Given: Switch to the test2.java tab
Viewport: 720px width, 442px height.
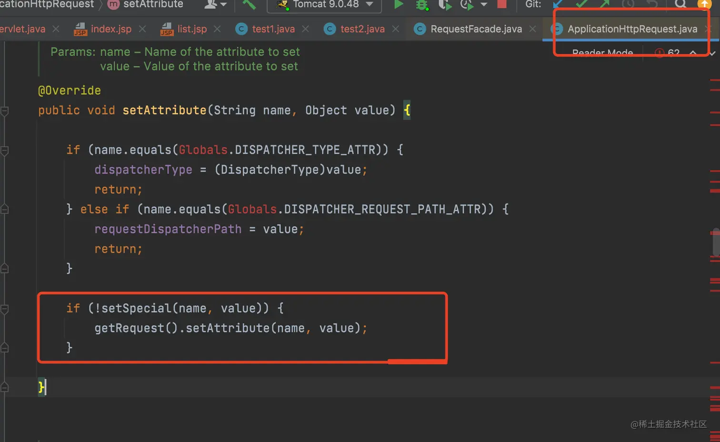Looking at the screenshot, I should [362, 29].
